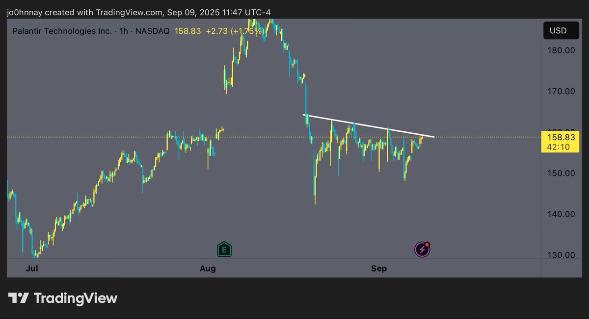Open the USD currency selector
Screen dimensions: 589x319
coord(558,31)
